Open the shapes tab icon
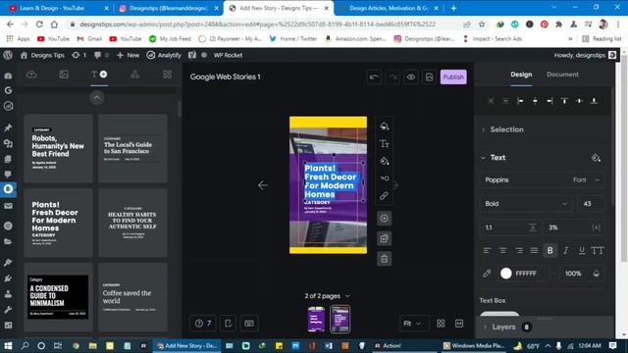Image resolution: width=628 pixels, height=353 pixels. (135, 75)
